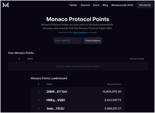Open the Terms & Conditions link
The height and width of the screenshot is (113, 155).
pyautogui.click(x=80, y=32)
